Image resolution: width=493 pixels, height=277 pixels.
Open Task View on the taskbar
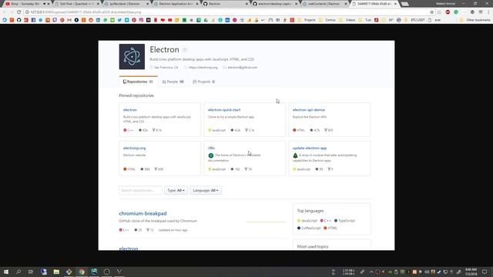[31, 272]
